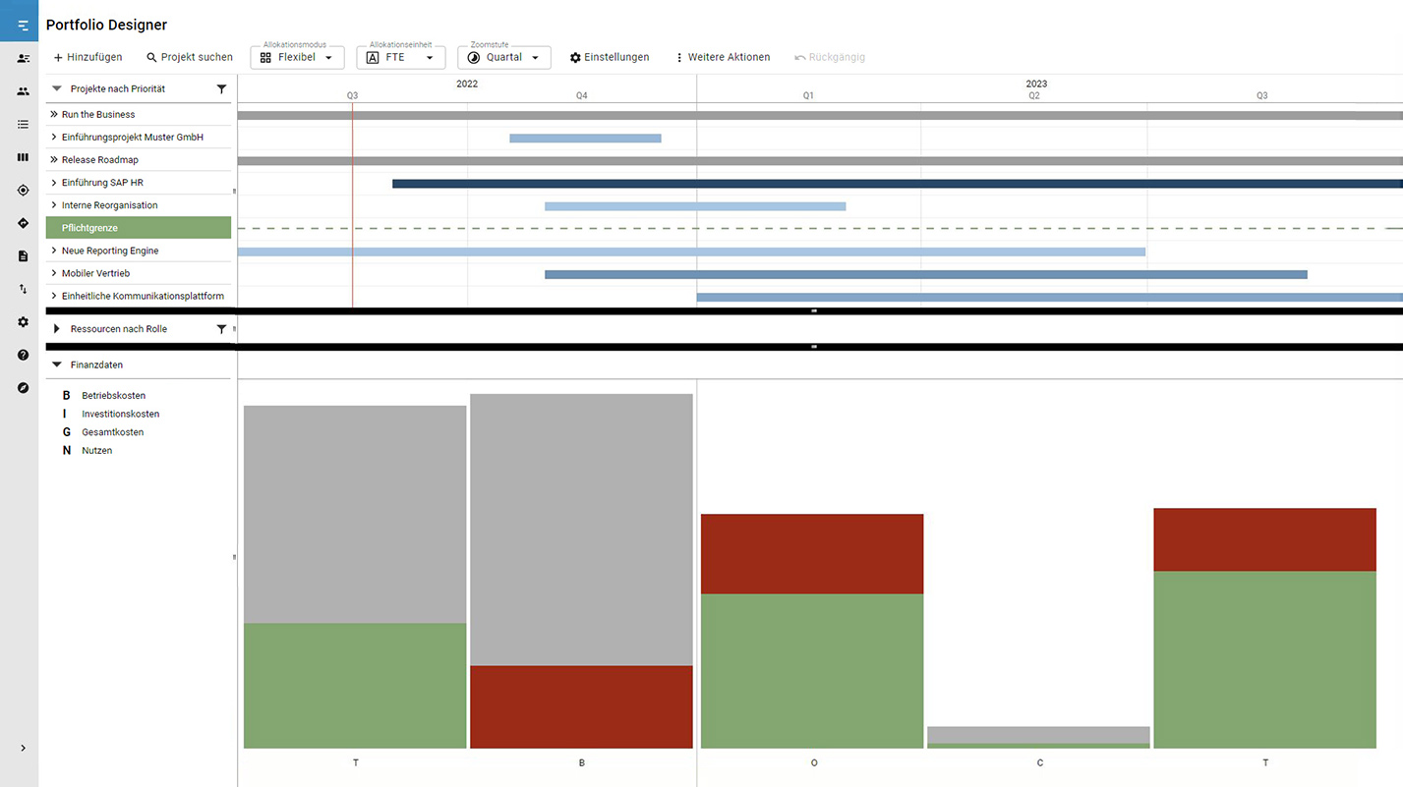
Task: Open the up-down arrows icon in sidebar
Action: [23, 289]
